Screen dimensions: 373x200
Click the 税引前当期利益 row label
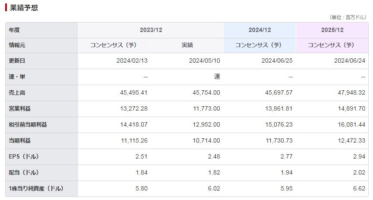coord(28,124)
